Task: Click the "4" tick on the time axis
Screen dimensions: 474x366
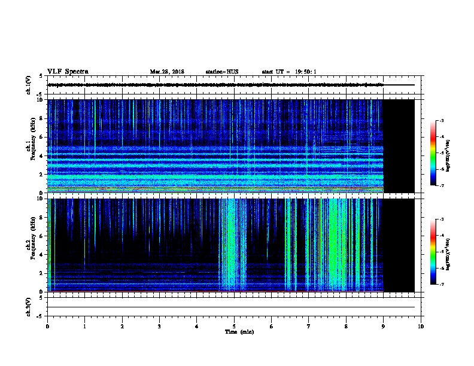Action: point(197,327)
